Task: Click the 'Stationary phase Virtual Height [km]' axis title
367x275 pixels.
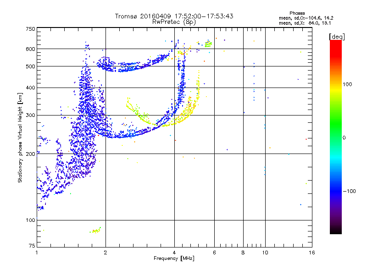Action: pos(20,137)
